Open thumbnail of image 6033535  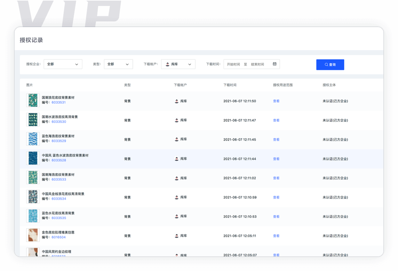click(x=33, y=216)
